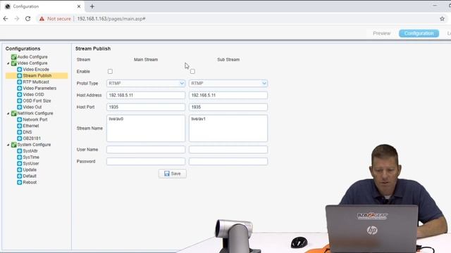Click Sub Stream Name text area

228,128
